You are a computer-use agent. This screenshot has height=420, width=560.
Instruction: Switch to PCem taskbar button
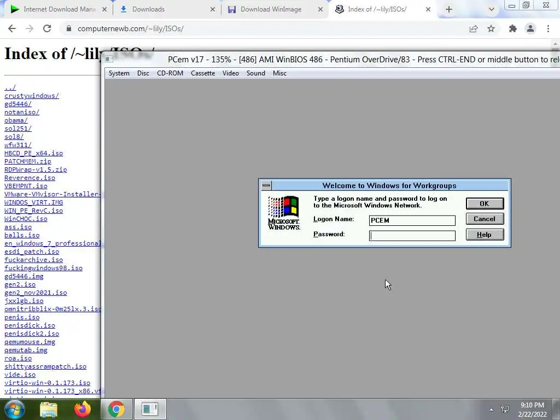coord(150,409)
